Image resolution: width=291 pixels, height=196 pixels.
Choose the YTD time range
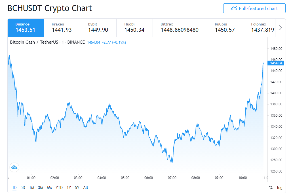click(59, 188)
